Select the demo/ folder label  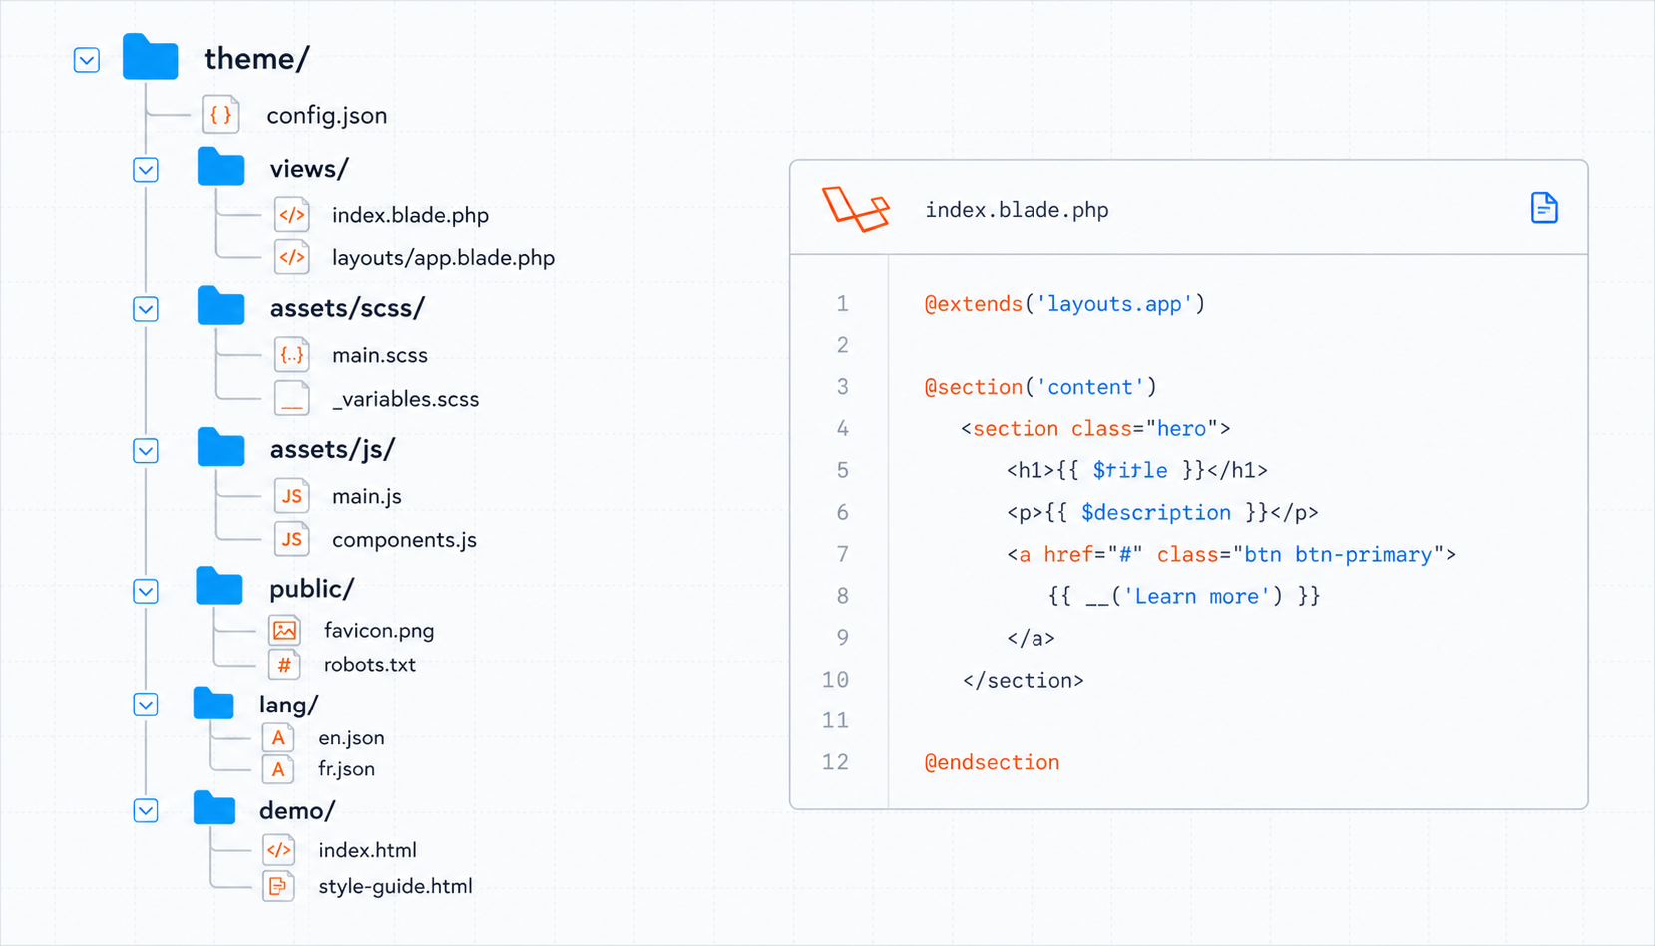tap(296, 811)
